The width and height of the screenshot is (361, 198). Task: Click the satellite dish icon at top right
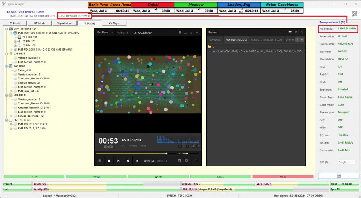coord(354,13)
